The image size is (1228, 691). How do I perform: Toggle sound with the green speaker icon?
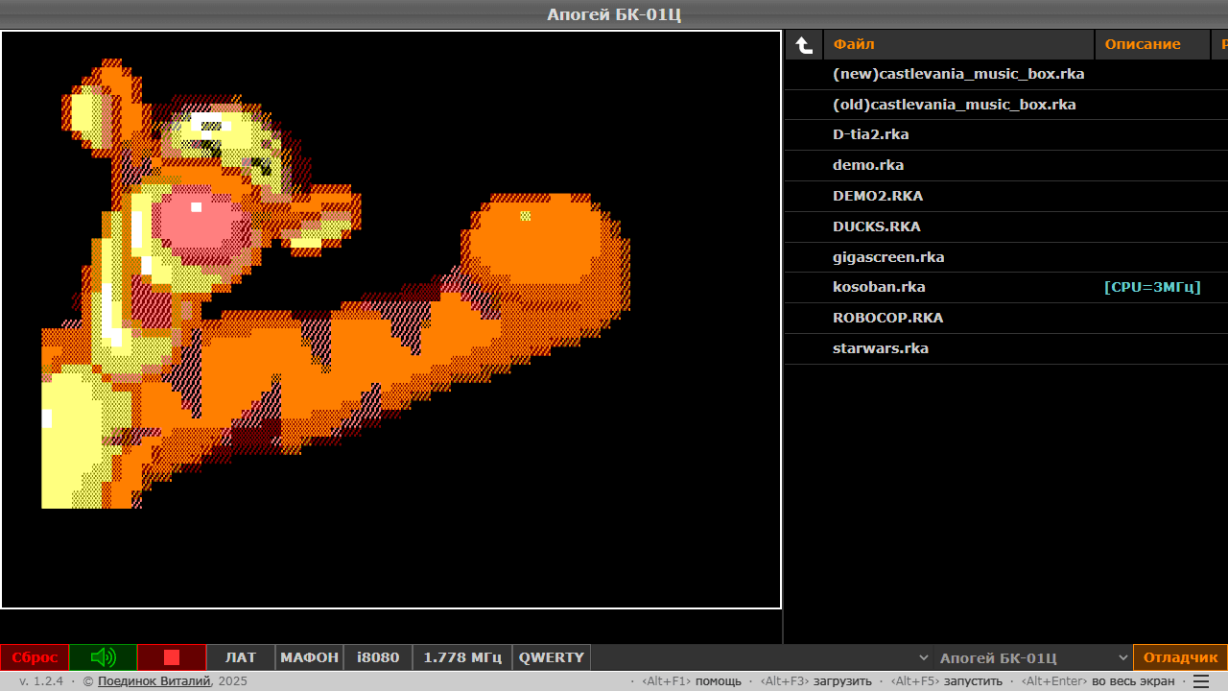pos(103,657)
